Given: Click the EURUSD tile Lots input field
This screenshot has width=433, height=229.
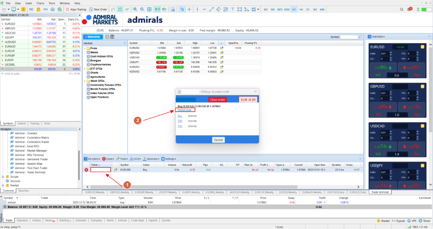Looking at the screenshot, I should (384, 53).
